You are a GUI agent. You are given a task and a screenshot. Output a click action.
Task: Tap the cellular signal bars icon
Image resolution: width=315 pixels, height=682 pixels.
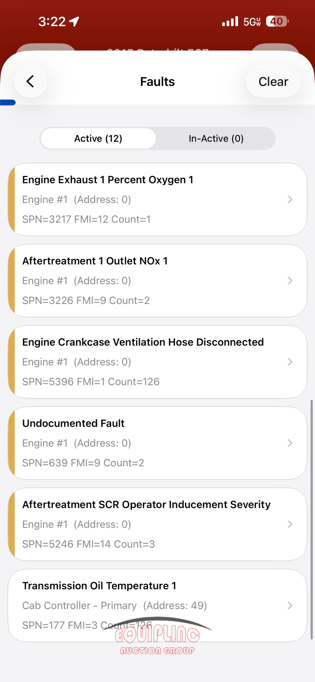coord(230,22)
